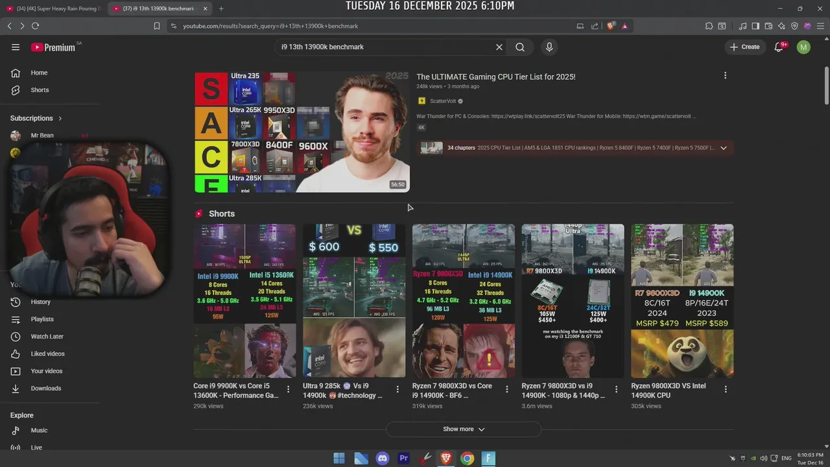This screenshot has height=467, width=830.
Task: Open the Mr Bean subscription channel
Action: (x=42, y=136)
